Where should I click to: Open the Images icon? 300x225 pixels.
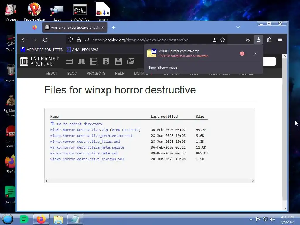click(x=131, y=61)
